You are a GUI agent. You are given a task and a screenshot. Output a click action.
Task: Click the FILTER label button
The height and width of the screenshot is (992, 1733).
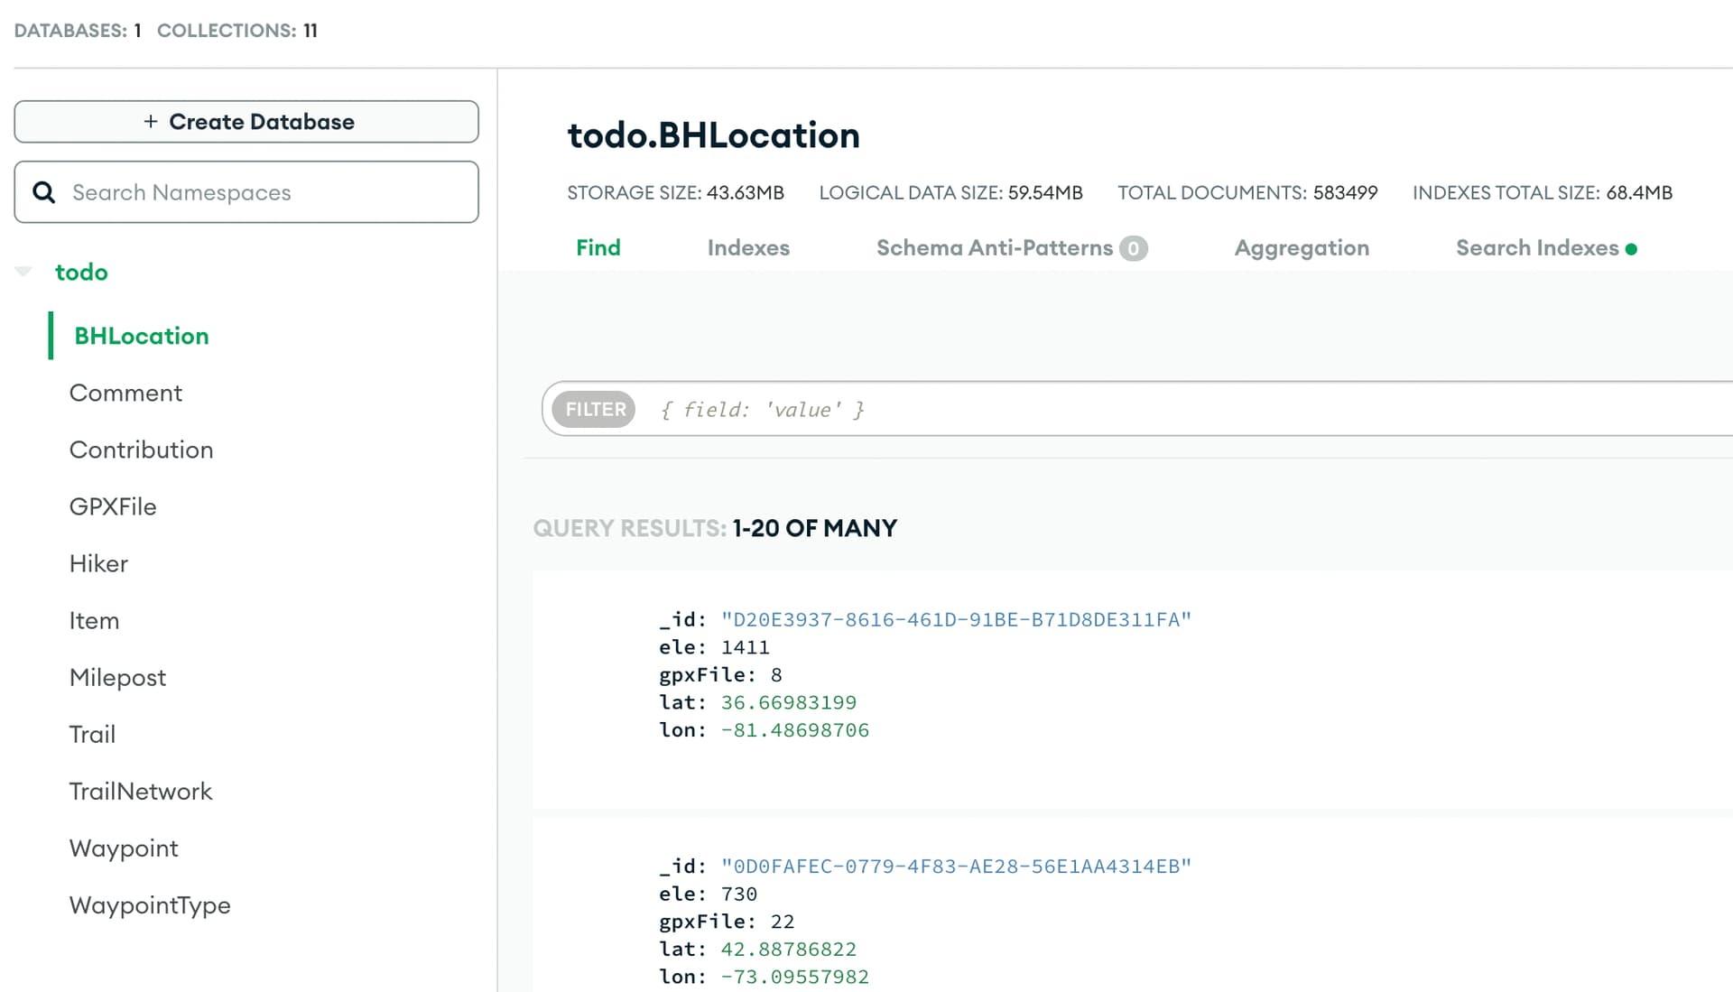595,409
